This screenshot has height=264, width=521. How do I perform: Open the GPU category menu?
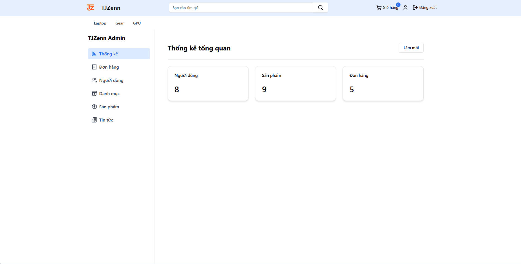click(137, 23)
